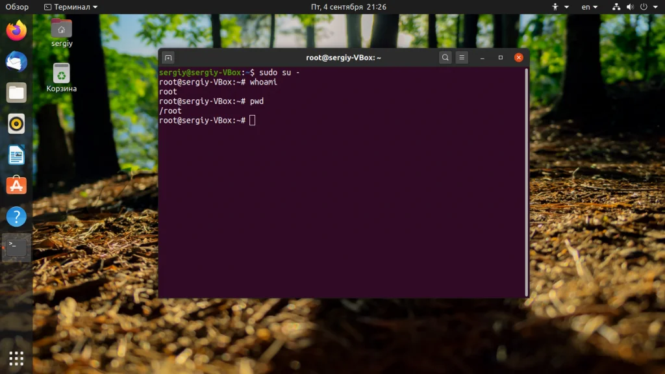Open the terminal hamburger menu

click(461, 57)
